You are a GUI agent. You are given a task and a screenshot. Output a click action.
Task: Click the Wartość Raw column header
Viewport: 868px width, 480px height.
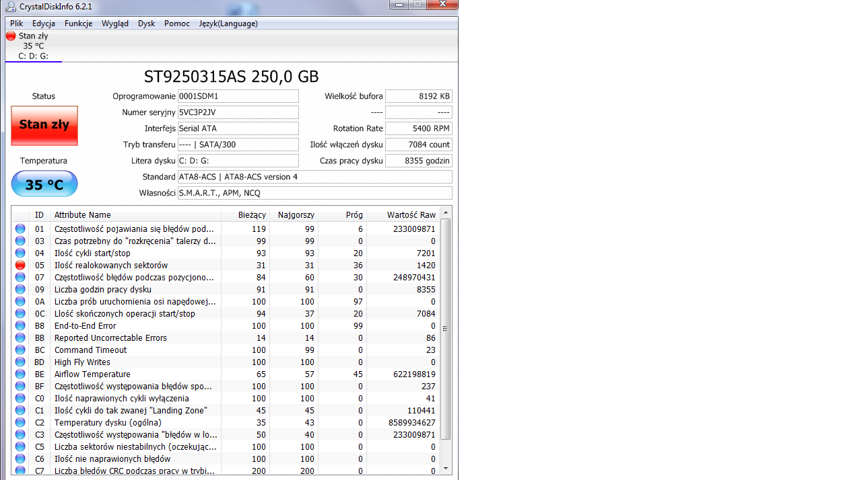(403, 215)
